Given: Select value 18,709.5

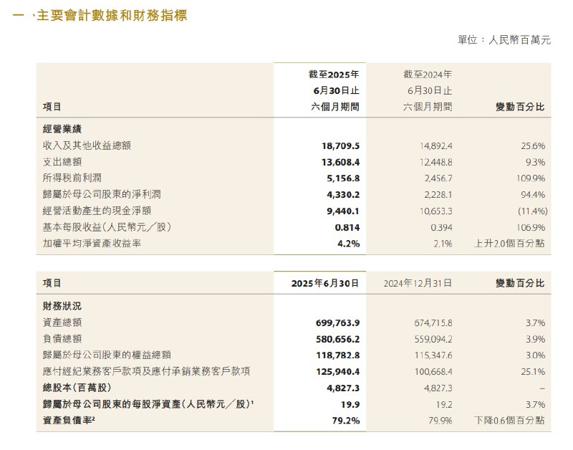Looking at the screenshot, I should click(341, 146).
